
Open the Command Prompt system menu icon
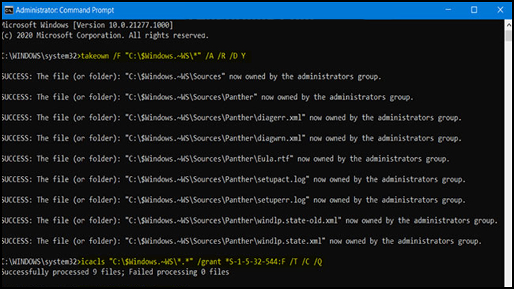tap(9, 10)
